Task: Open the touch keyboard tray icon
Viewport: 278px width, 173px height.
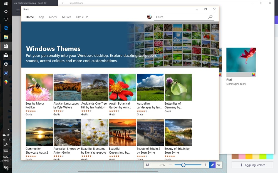Action: 6,150
